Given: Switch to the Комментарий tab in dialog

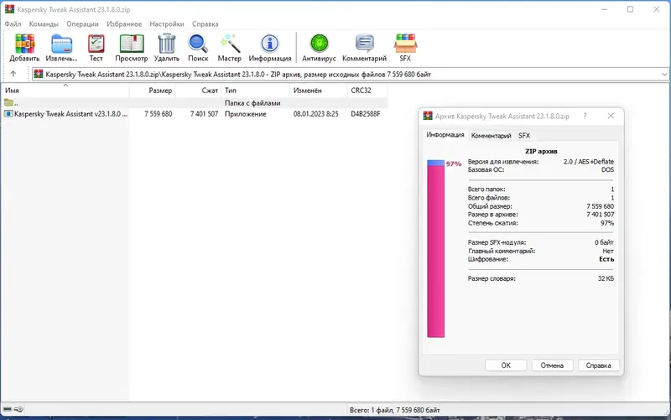Looking at the screenshot, I should (491, 136).
